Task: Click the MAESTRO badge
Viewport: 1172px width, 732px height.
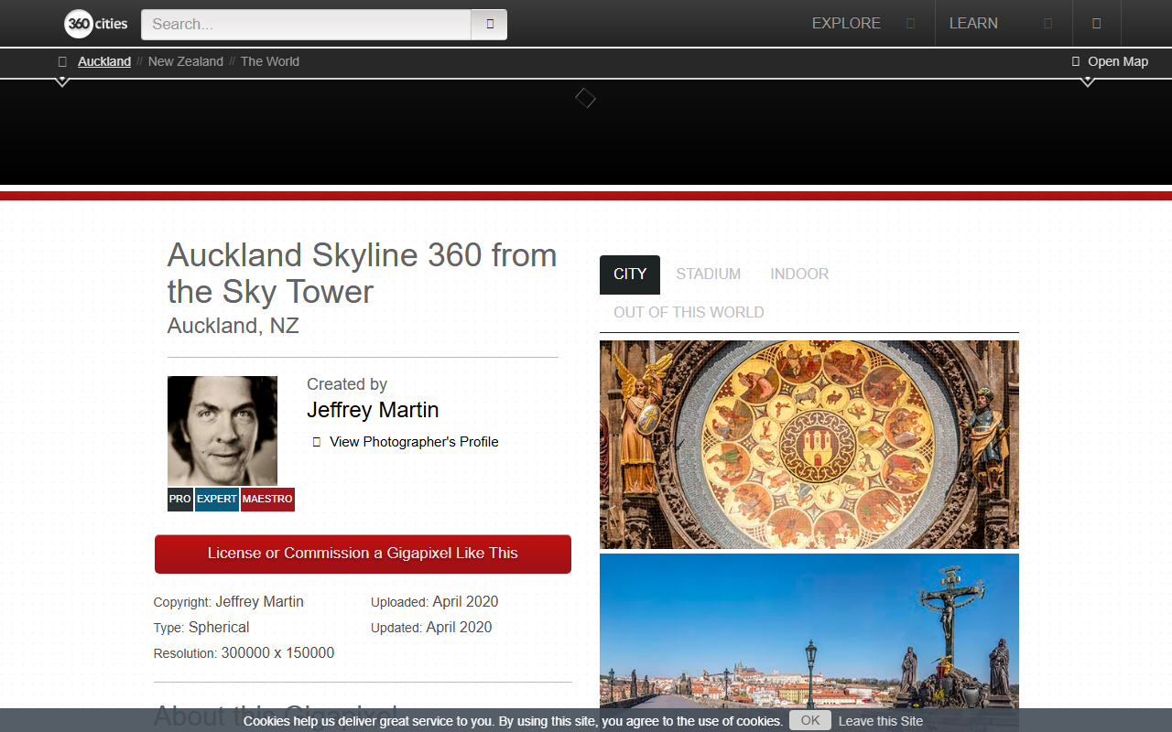Action: (267, 500)
